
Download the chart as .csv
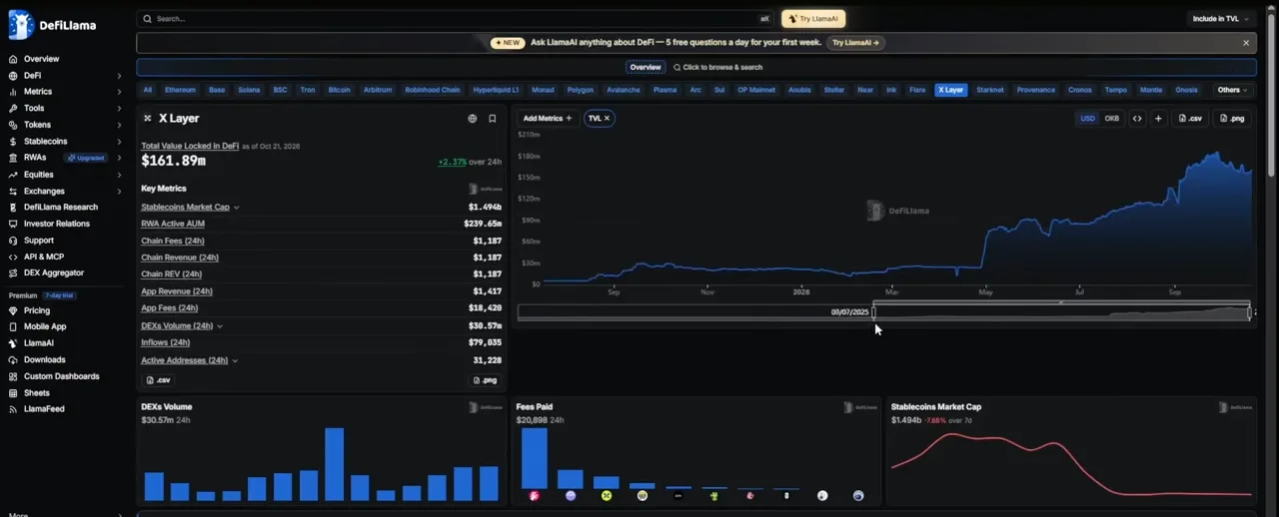click(x=1190, y=118)
